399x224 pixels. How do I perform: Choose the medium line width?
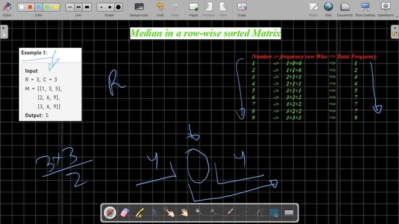[x=79, y=7]
